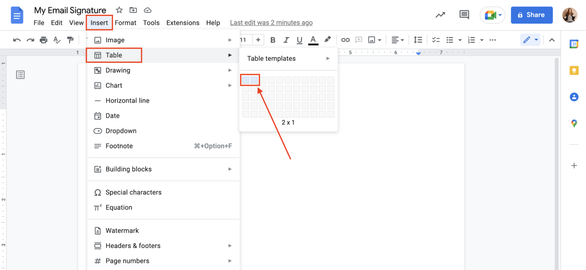The width and height of the screenshot is (586, 270).
Task: Open the insert link icon
Action: tap(346, 40)
